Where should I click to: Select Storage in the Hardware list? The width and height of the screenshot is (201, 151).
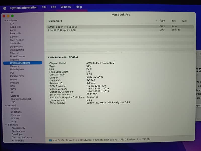point(15,96)
